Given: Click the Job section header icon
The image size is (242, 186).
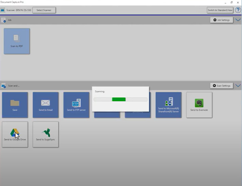Looking at the screenshot, I should tap(3, 20).
